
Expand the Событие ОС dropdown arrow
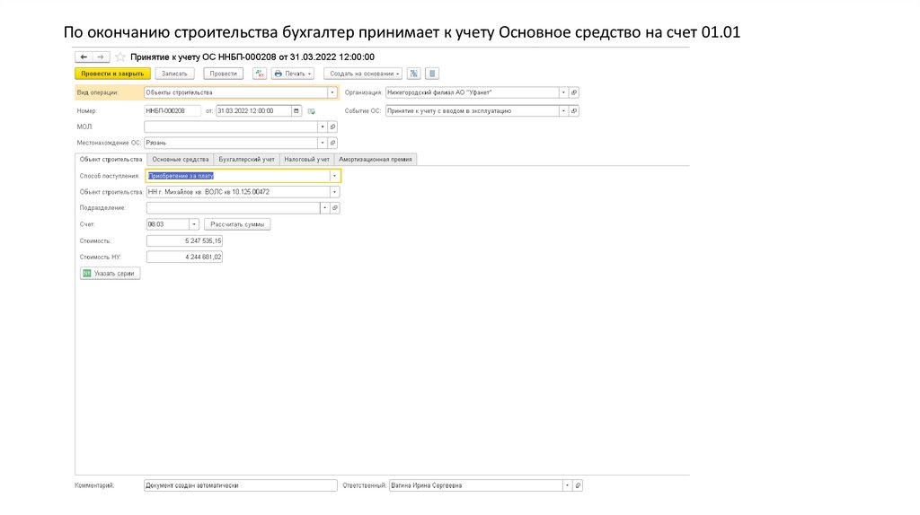(x=563, y=110)
